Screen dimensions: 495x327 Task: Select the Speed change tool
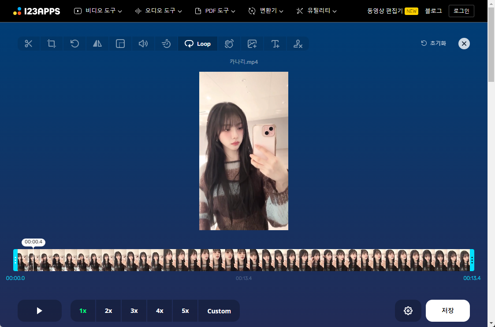166,44
